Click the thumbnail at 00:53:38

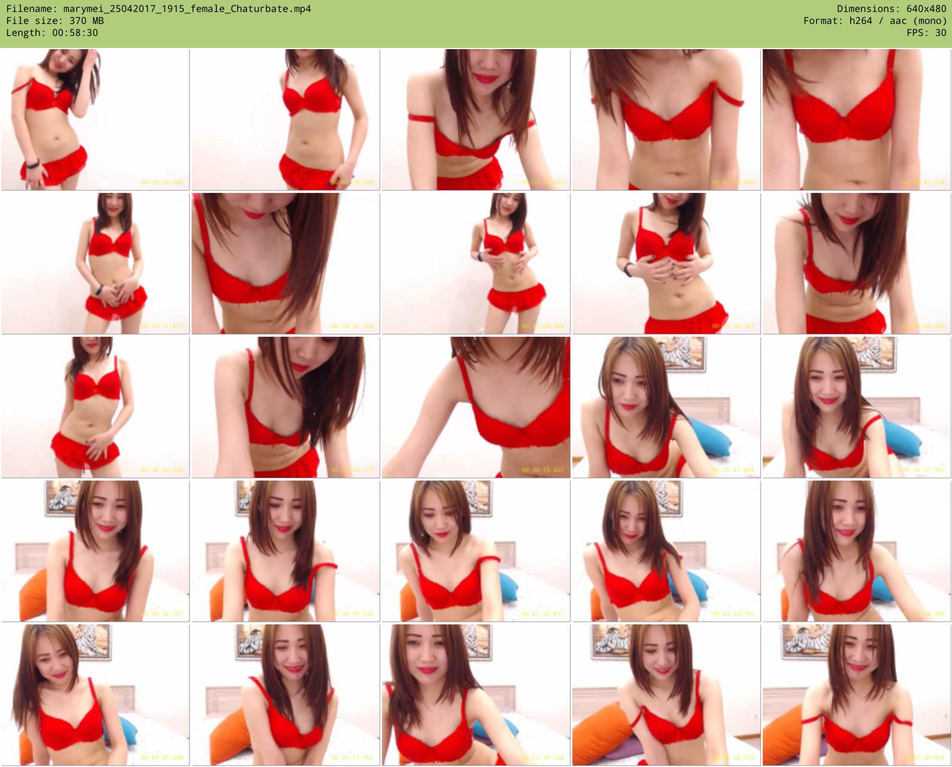tap(476, 695)
